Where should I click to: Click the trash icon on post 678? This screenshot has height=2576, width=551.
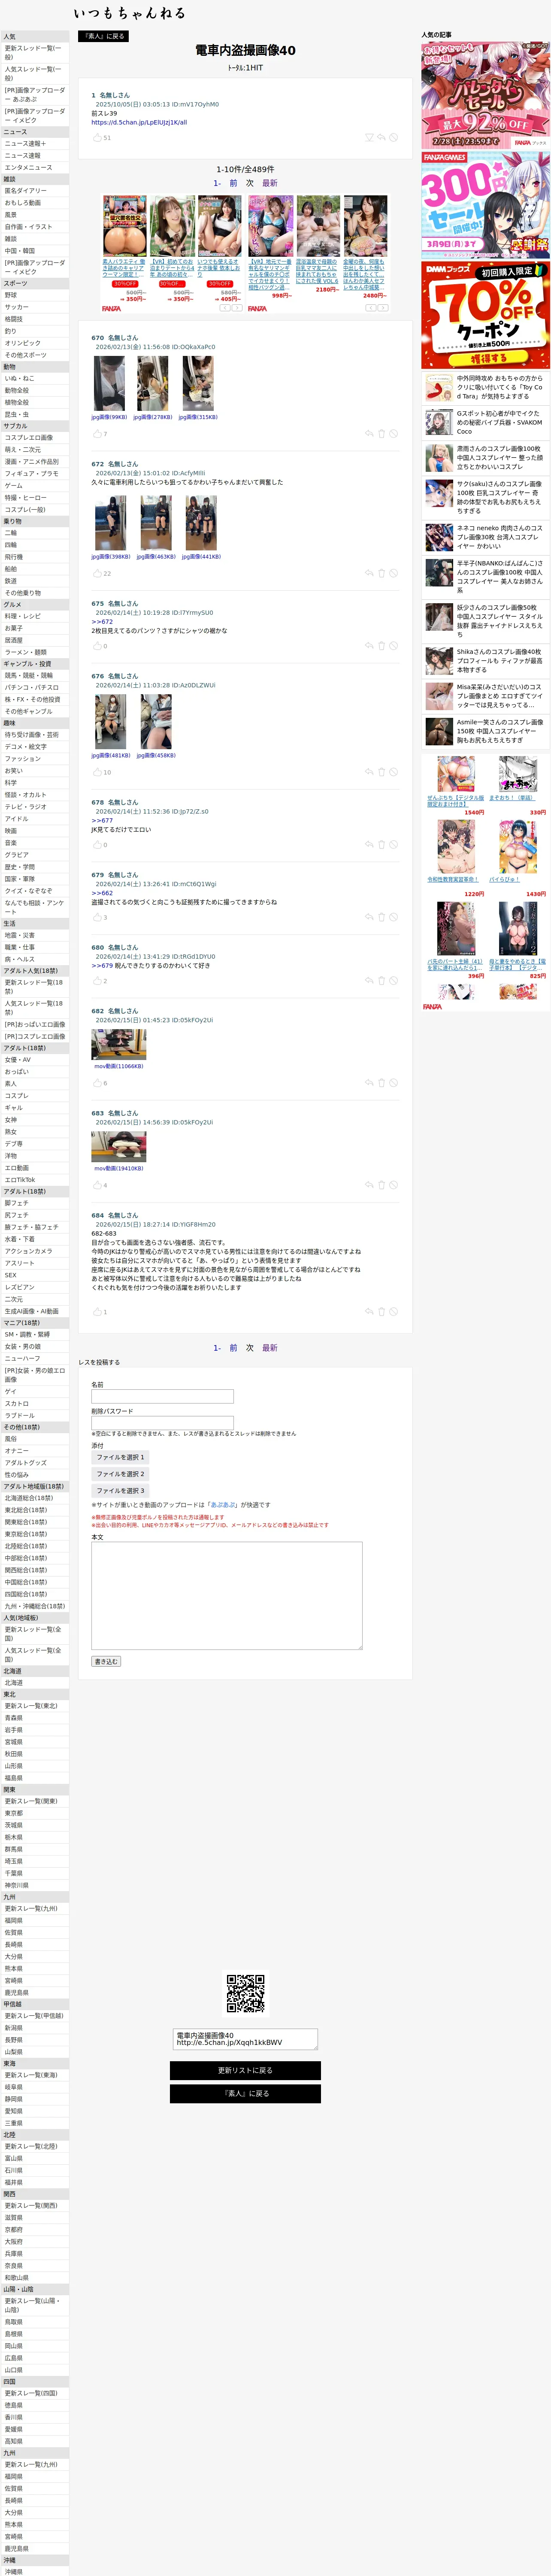[381, 845]
